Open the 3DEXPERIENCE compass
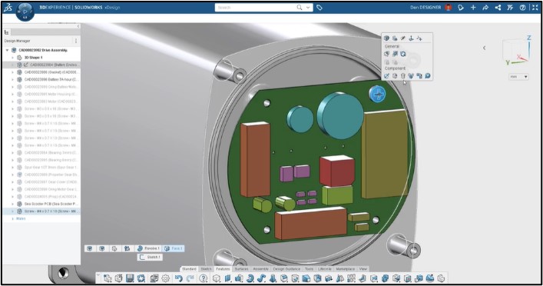 [x=25, y=12]
